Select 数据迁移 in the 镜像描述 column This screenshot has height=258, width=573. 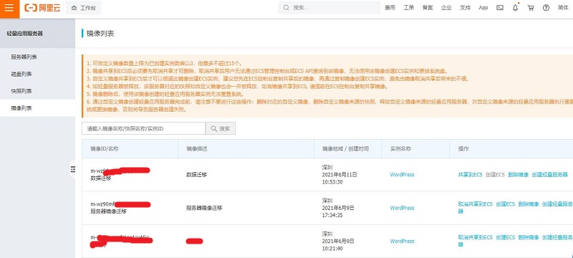point(196,175)
